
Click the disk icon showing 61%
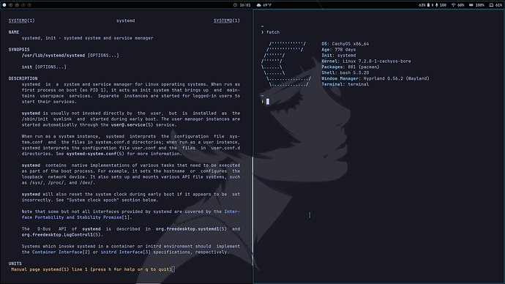coord(491,5)
